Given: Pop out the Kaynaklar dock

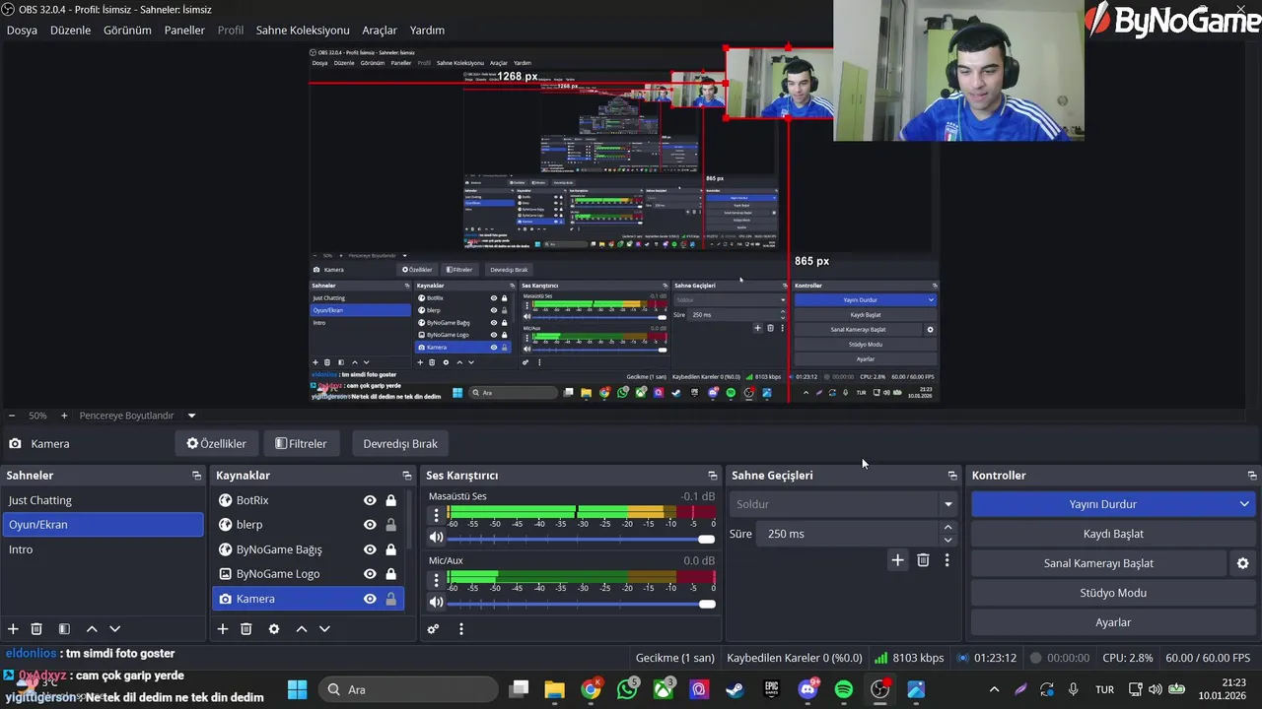Looking at the screenshot, I should tap(406, 476).
